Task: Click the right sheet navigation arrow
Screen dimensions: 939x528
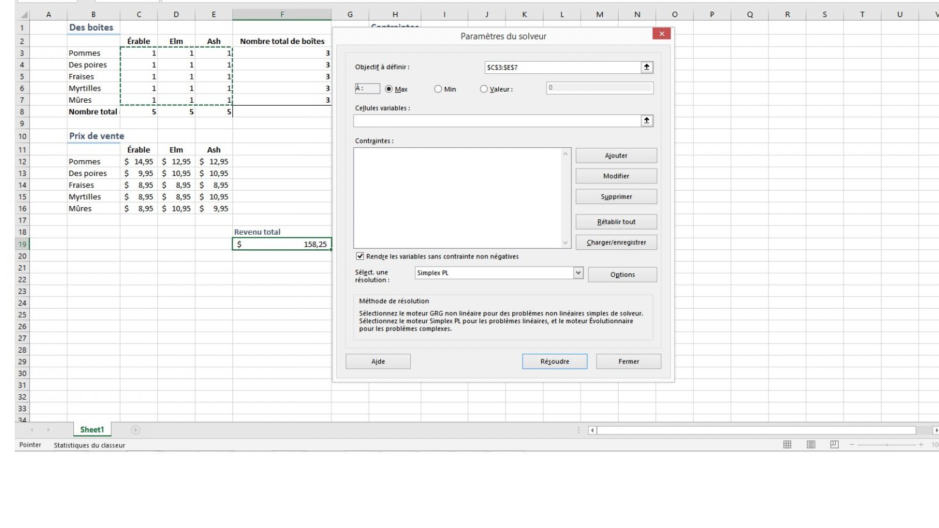Action: pyautogui.click(x=49, y=430)
